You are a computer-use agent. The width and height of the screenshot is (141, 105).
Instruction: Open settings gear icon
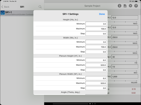(x=131, y=6)
